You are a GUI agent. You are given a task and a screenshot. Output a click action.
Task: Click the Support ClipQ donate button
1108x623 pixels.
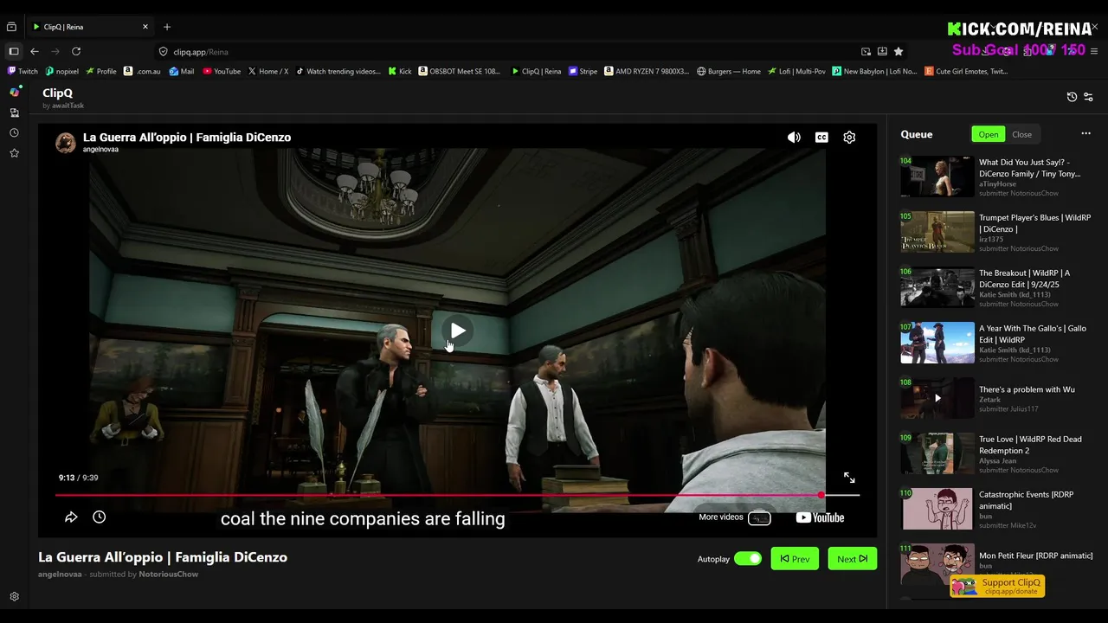pyautogui.click(x=997, y=586)
